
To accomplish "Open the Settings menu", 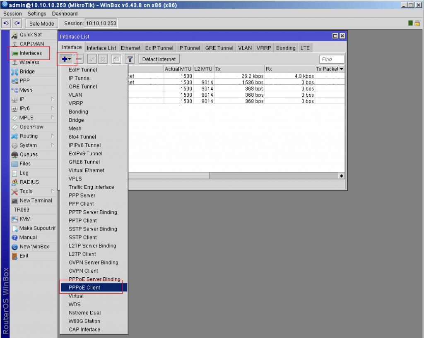I will click(x=37, y=14).
